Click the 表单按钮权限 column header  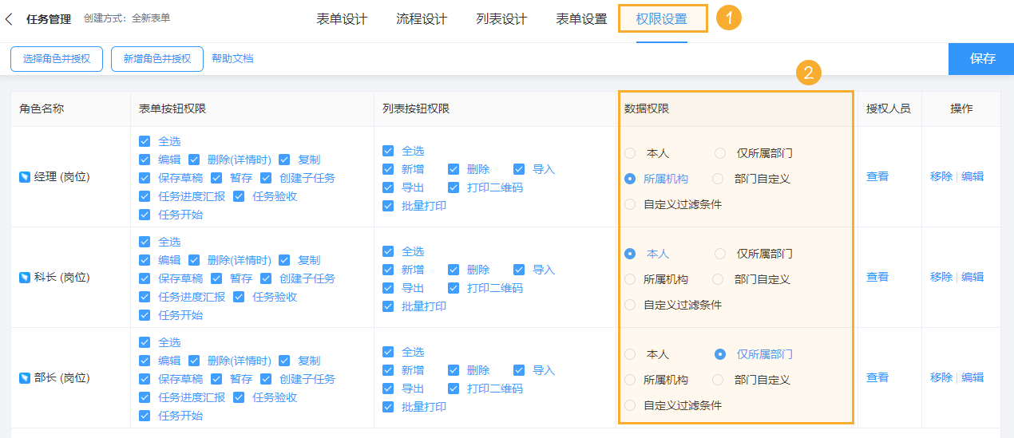[172, 109]
